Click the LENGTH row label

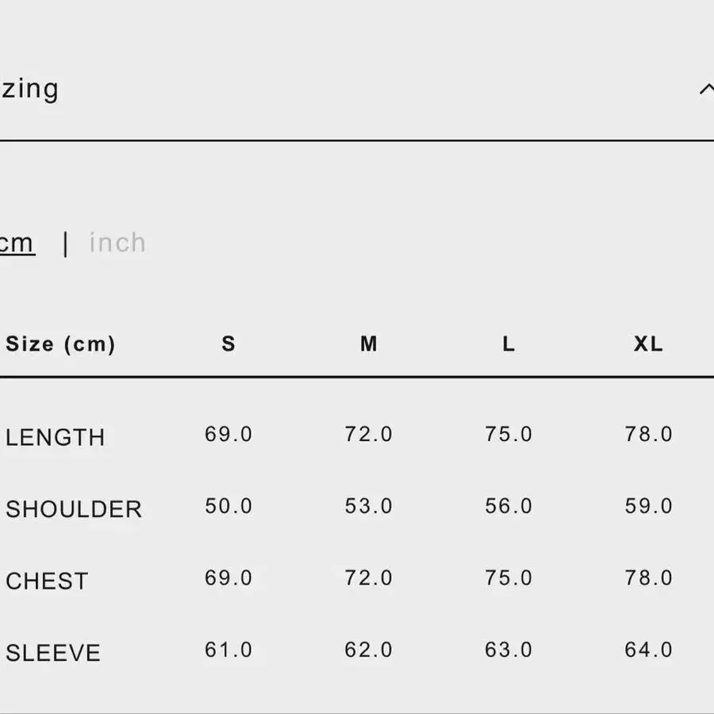[x=56, y=437]
